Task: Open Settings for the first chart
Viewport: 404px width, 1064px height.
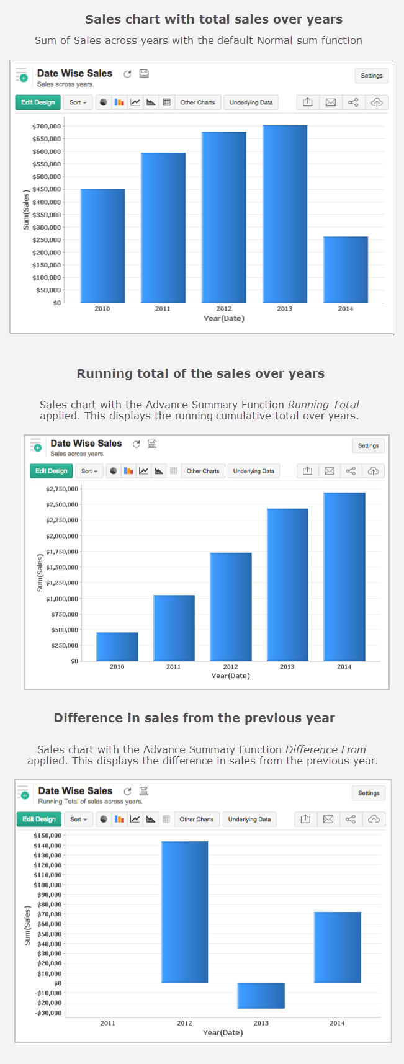Action: click(x=371, y=75)
